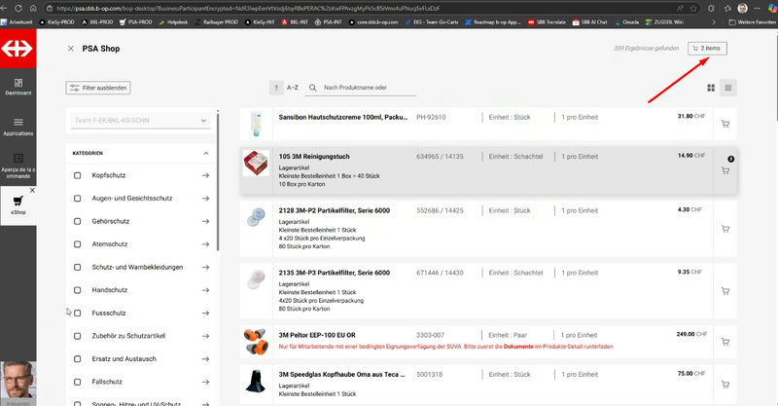Click the Filter ausblenden button

[97, 88]
